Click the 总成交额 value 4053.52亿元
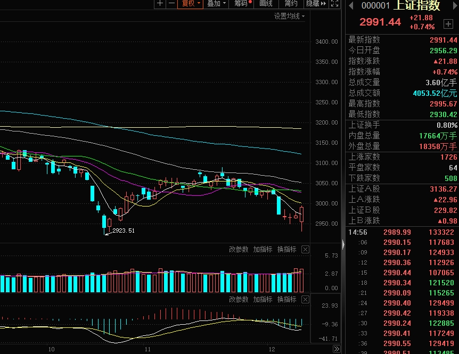Image resolution: width=459 pixels, height=354 pixels. 435,93
